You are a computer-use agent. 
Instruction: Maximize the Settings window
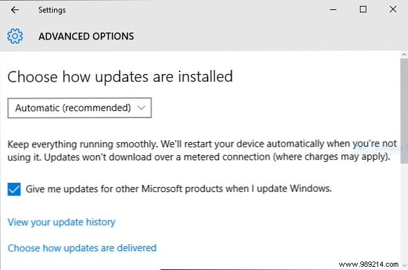(x=363, y=10)
